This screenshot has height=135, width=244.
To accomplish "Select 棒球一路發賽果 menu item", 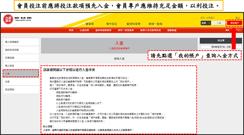I will [x=126, y=30].
